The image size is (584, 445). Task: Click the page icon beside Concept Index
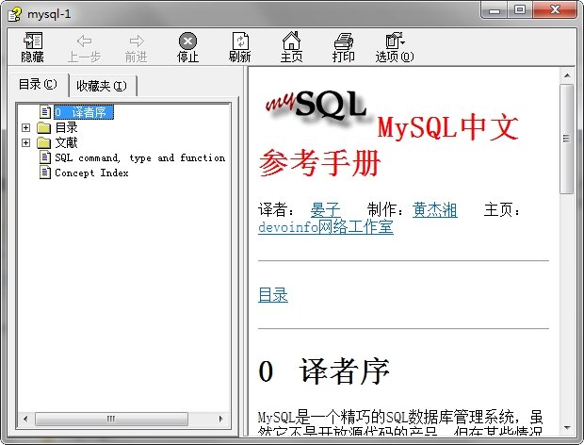[x=45, y=173]
